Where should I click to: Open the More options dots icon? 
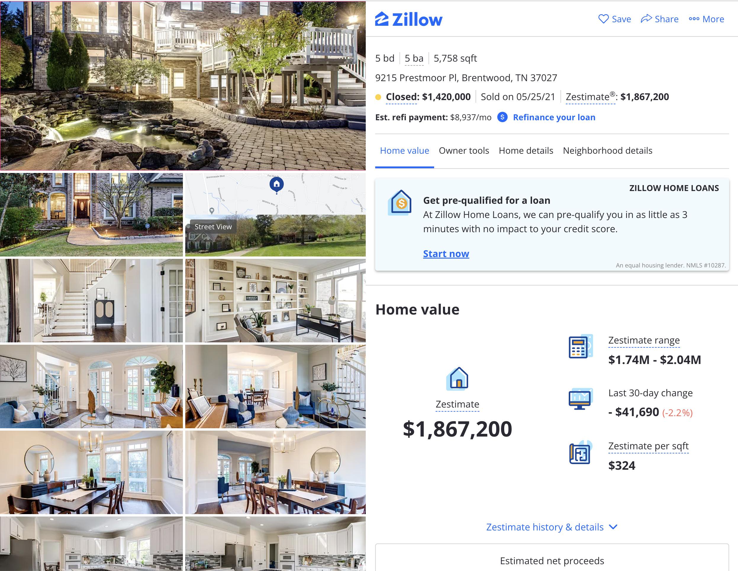(x=694, y=19)
